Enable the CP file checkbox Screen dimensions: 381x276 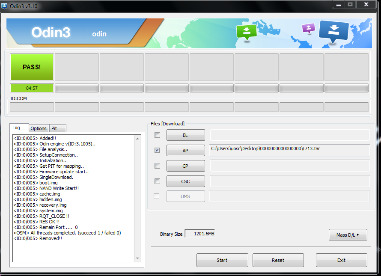point(157,166)
